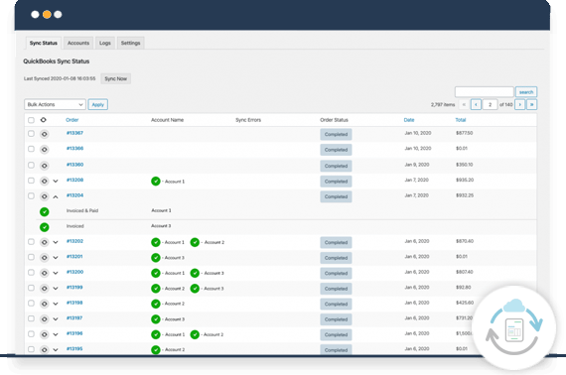566x375 pixels.
Task: Open the Bulk Actions dropdown
Action: pyautogui.click(x=55, y=104)
